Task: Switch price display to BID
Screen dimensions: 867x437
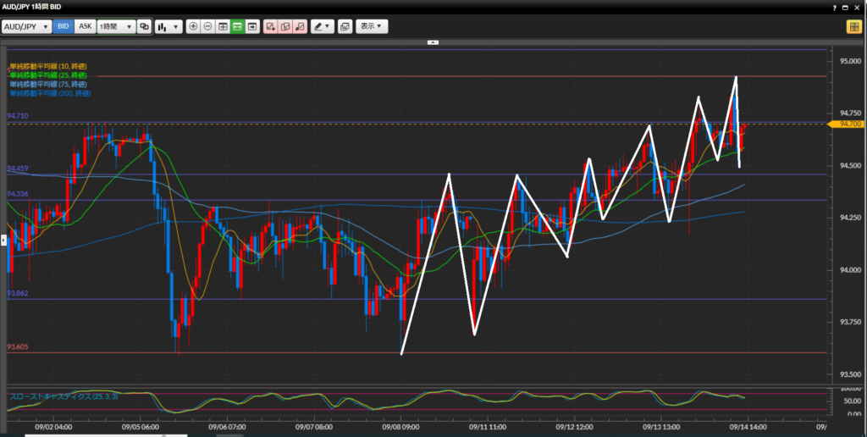Action: click(x=63, y=26)
